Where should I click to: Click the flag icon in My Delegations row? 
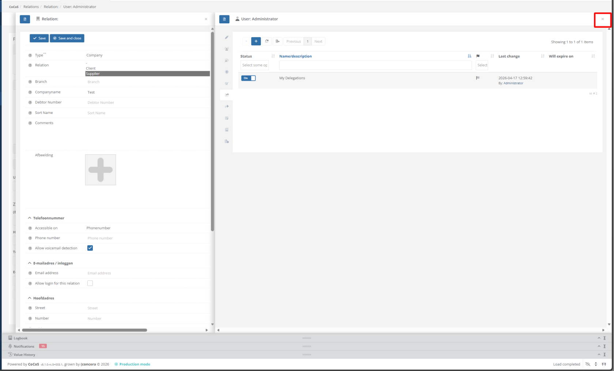tap(478, 78)
